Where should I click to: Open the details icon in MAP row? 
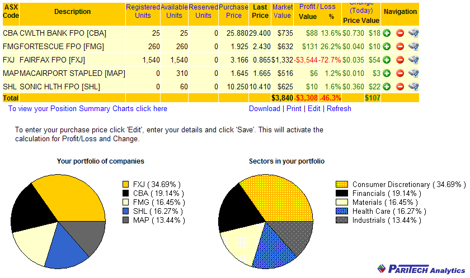coord(413,73)
